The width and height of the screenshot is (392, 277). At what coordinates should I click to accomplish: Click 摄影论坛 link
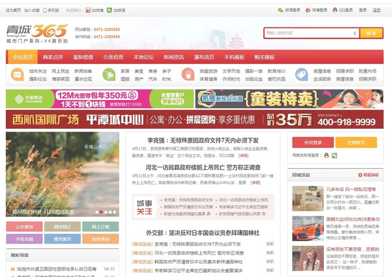[38, 79]
